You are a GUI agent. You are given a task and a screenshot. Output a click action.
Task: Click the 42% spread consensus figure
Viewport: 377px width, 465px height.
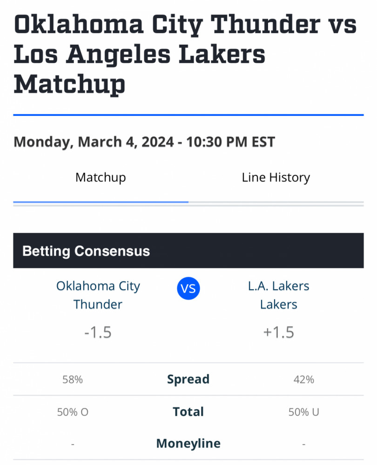coord(303,379)
